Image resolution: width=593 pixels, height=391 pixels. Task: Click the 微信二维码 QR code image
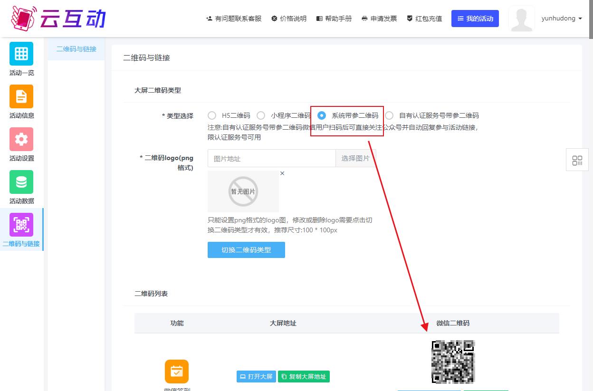(453, 362)
